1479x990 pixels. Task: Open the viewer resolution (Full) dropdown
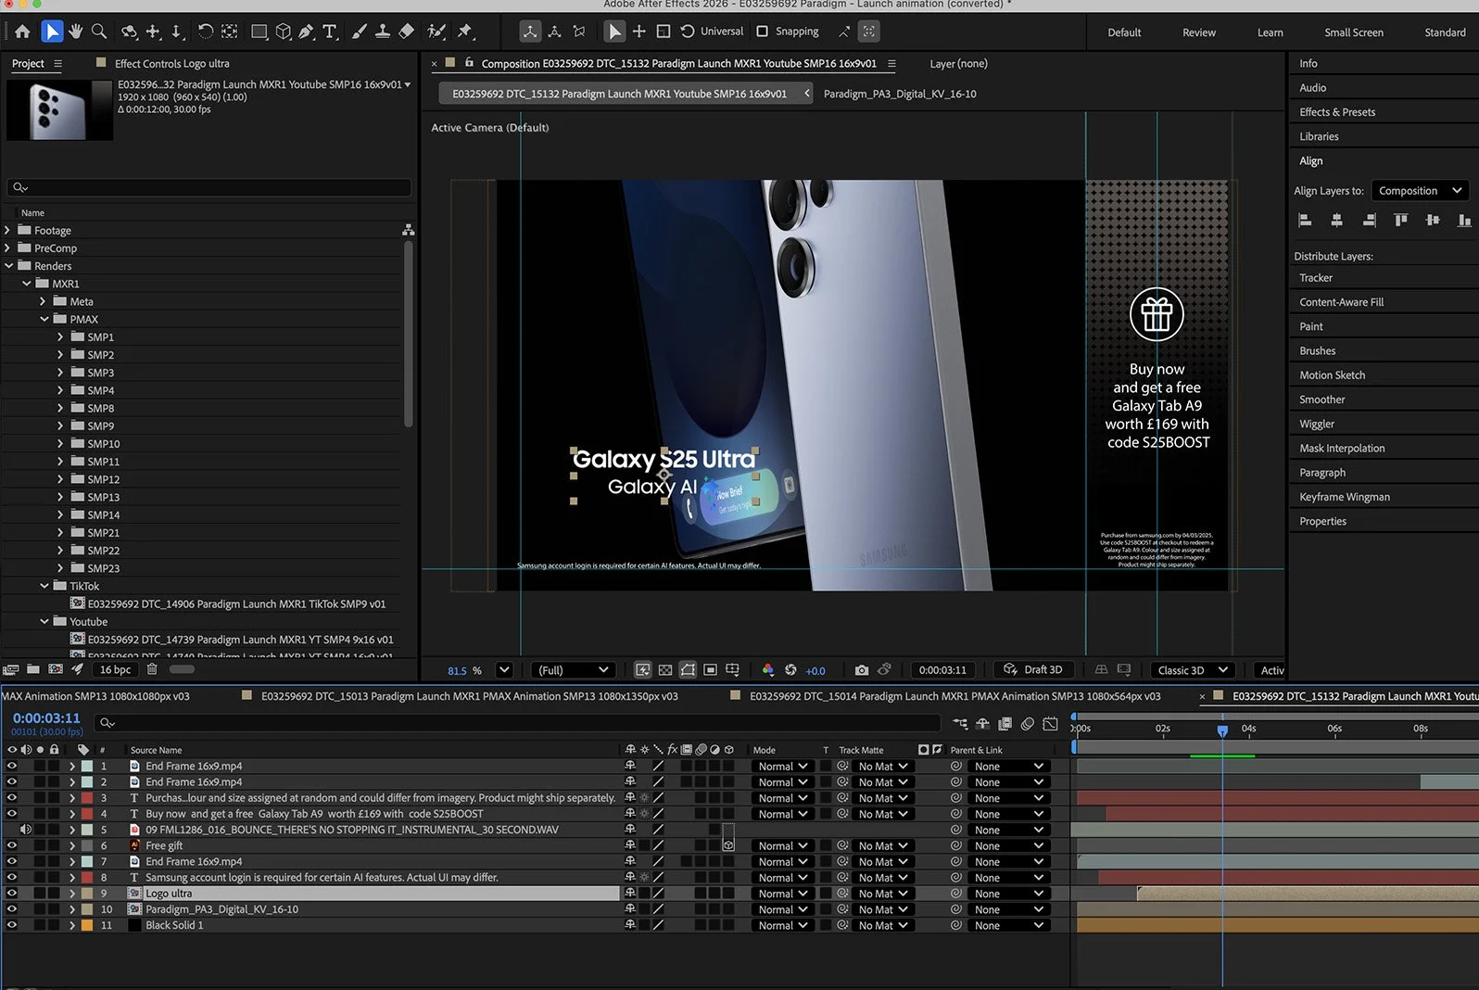click(572, 670)
